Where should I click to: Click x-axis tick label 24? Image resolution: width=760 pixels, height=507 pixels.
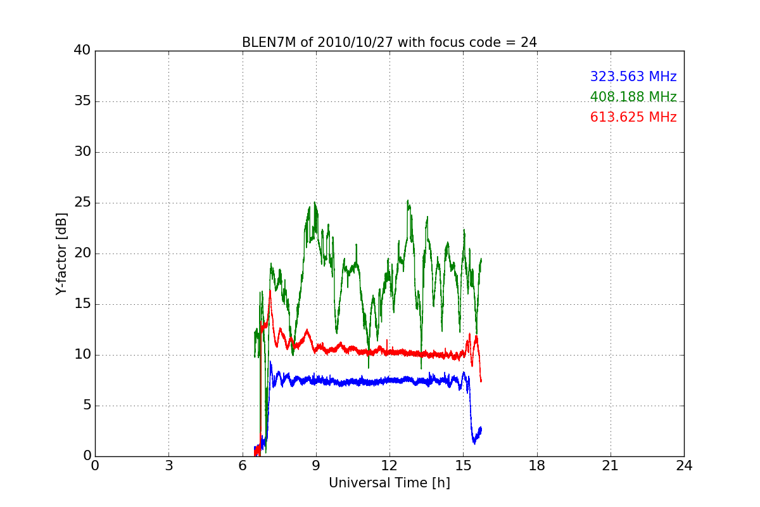[x=684, y=466]
